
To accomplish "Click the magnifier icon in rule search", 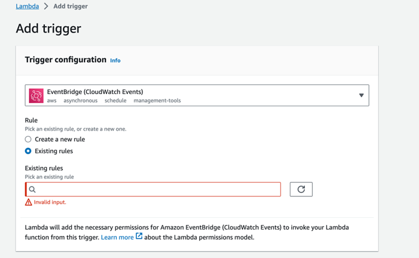I will 33,189.
